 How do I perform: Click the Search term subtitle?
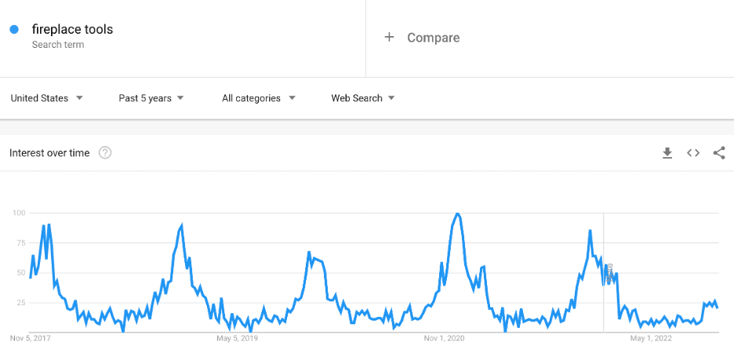click(58, 45)
